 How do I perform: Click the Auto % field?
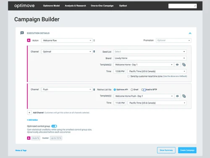coord(36,138)
